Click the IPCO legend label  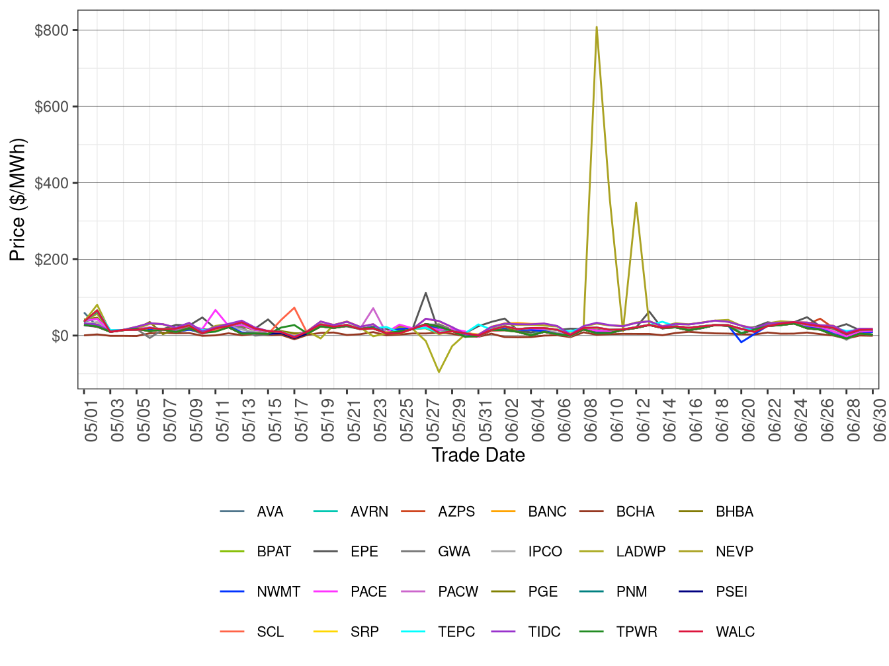tap(545, 552)
